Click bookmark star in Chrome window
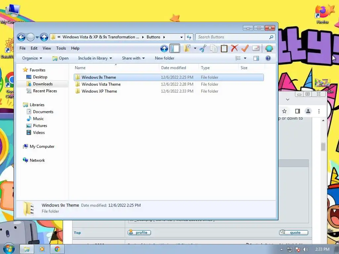 point(284,111)
